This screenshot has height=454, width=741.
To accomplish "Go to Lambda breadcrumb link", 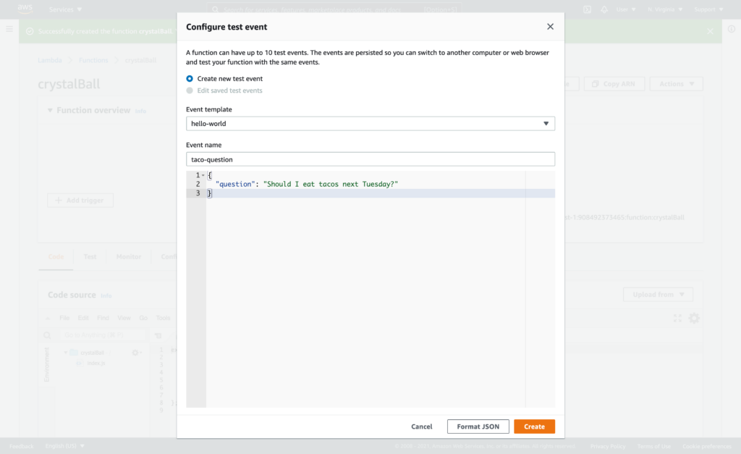I will [x=50, y=60].
